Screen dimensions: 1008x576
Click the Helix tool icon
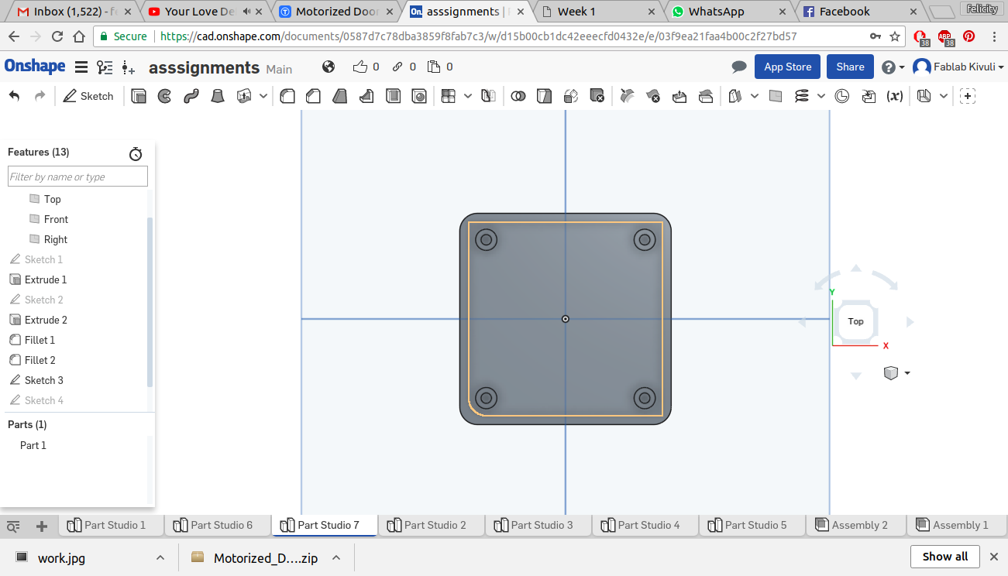(x=802, y=96)
